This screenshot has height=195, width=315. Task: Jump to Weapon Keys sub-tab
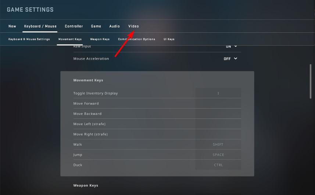coord(100,39)
